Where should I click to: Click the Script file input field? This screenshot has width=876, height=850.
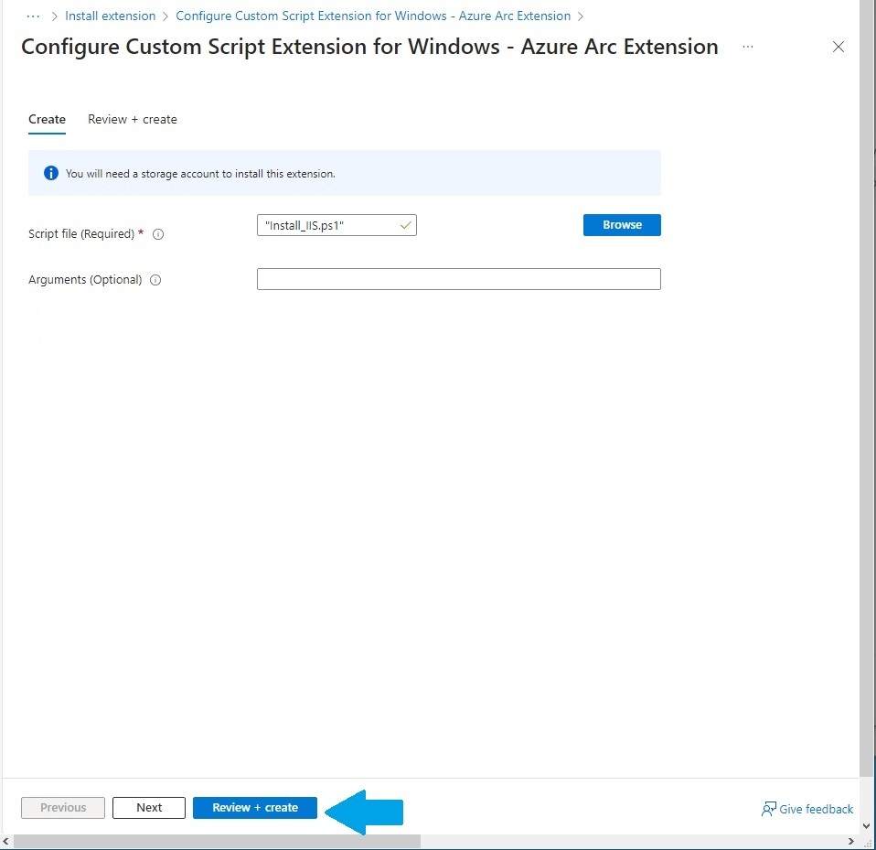pyautogui.click(x=337, y=225)
